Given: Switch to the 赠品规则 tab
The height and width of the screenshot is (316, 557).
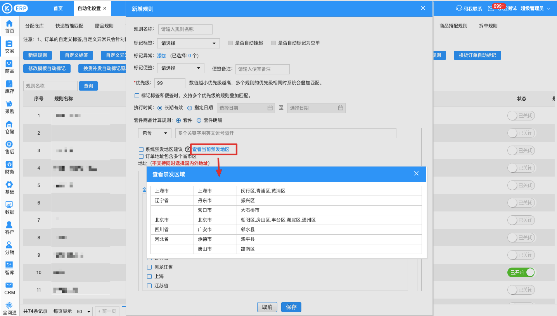Looking at the screenshot, I should [x=104, y=26].
